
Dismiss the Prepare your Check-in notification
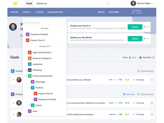(x=148, y=27)
